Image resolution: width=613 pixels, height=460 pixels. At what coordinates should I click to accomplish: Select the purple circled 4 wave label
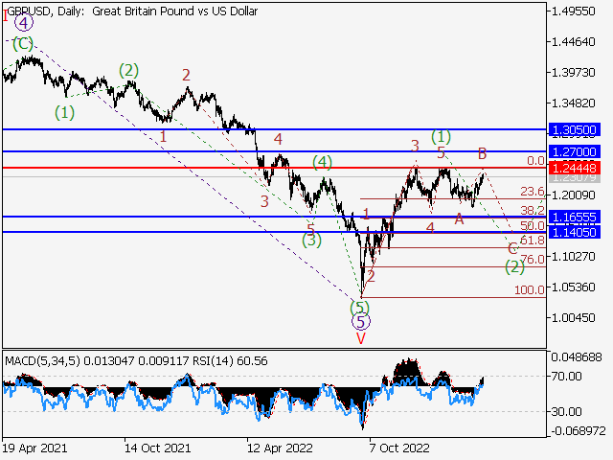point(23,23)
